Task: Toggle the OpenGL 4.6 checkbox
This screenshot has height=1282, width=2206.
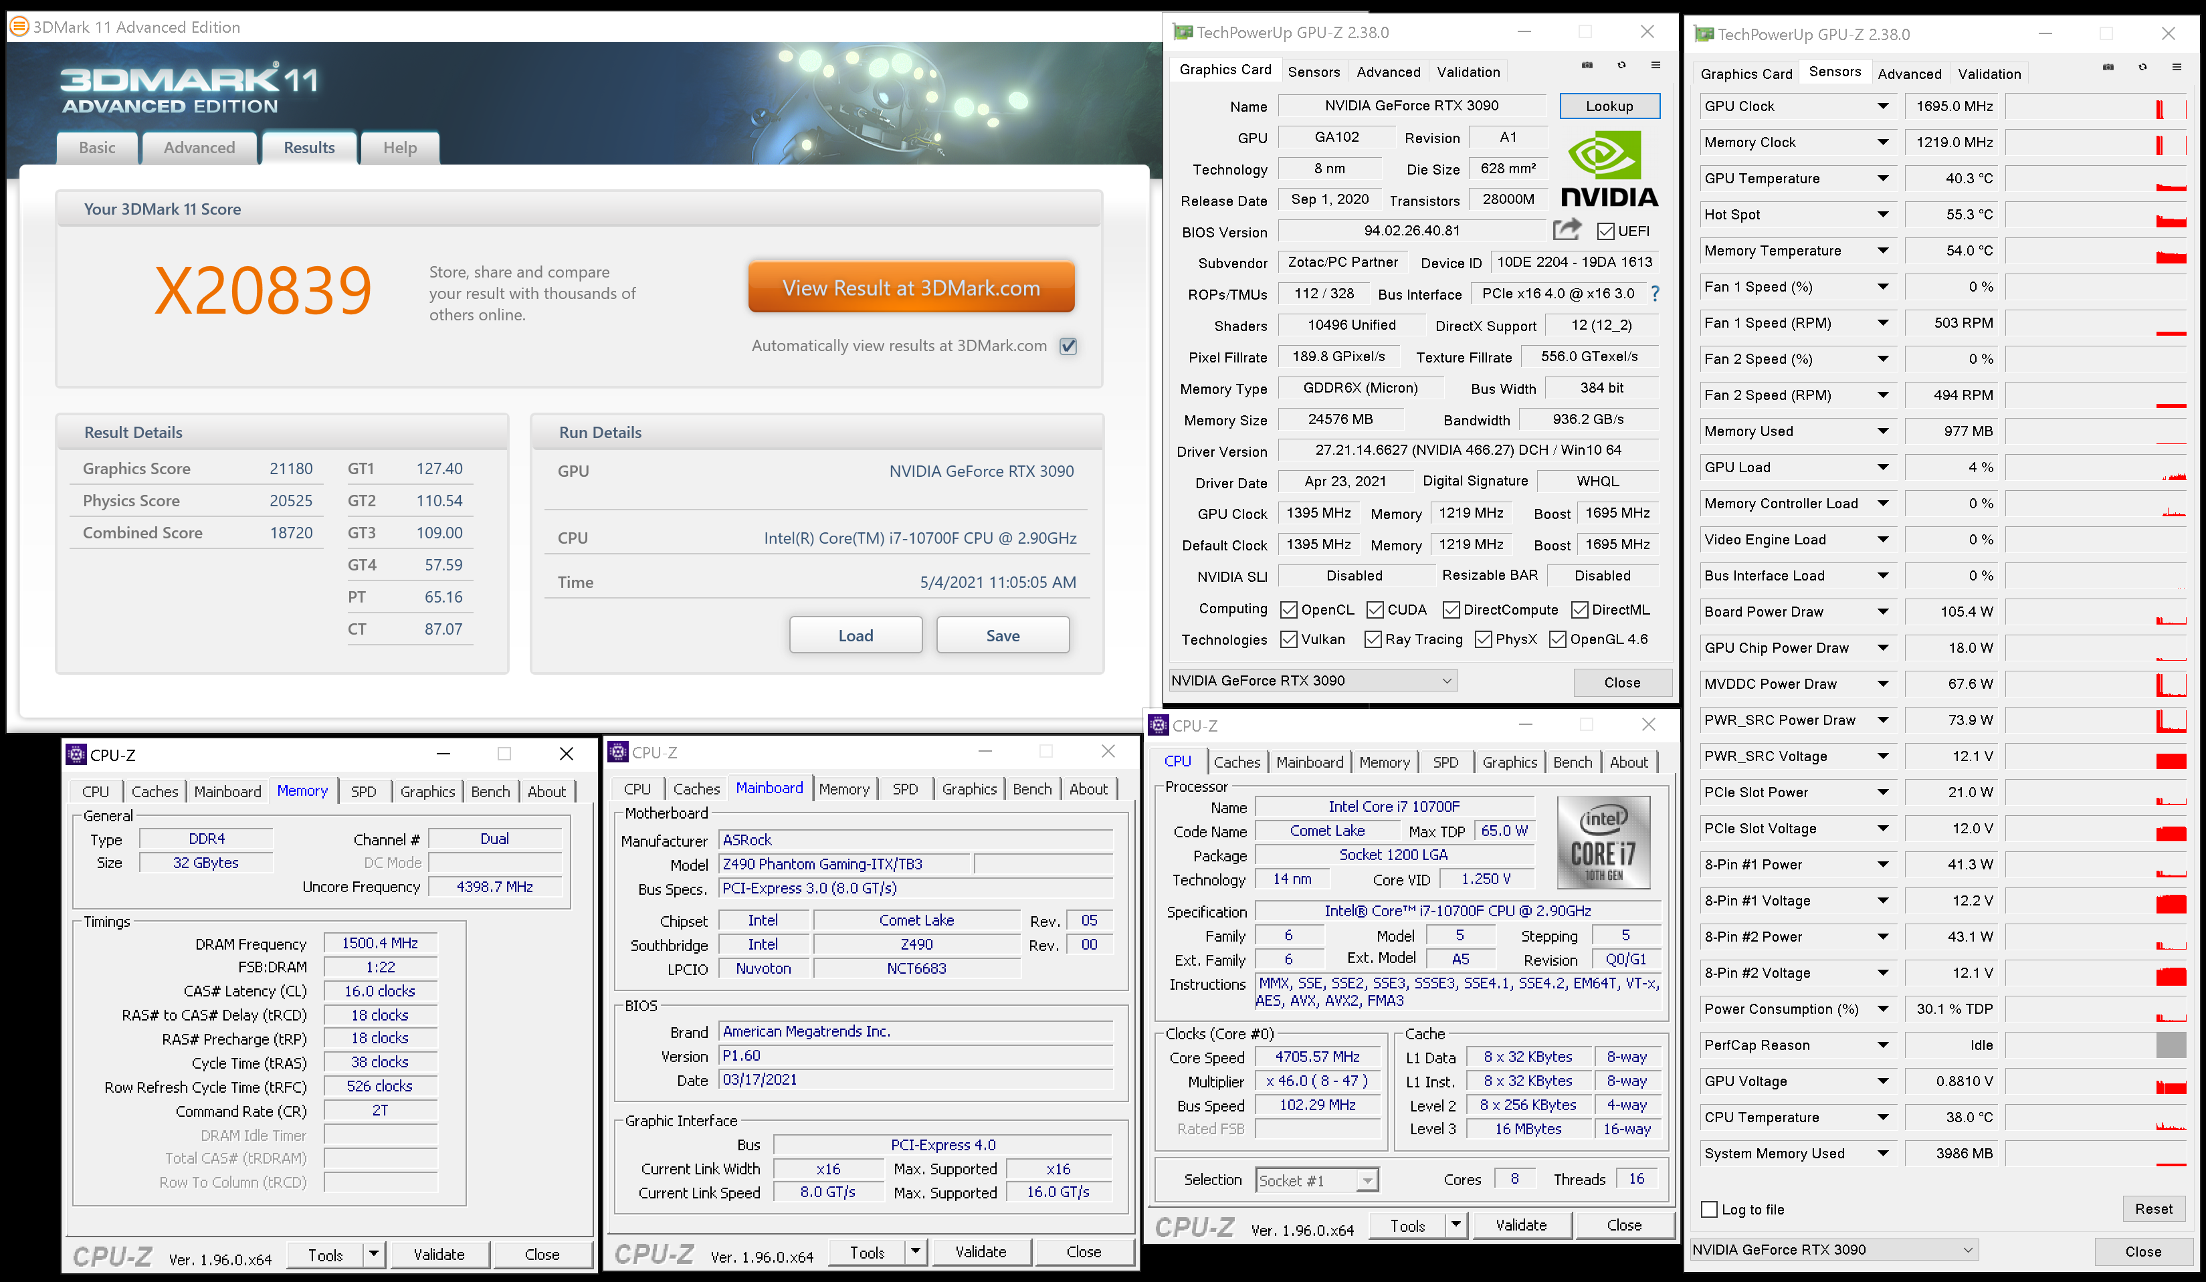Action: pyautogui.click(x=1557, y=640)
